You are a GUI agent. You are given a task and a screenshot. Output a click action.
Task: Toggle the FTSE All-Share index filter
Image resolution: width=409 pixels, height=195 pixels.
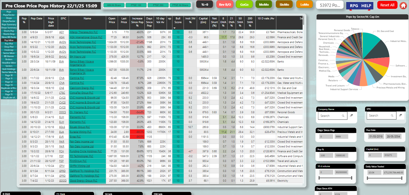(x=180, y=5)
